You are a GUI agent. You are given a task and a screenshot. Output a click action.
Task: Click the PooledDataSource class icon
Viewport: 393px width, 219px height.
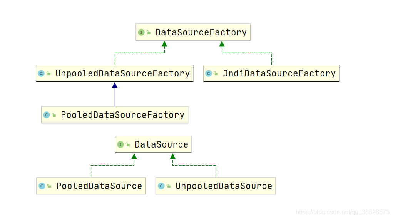(42, 186)
